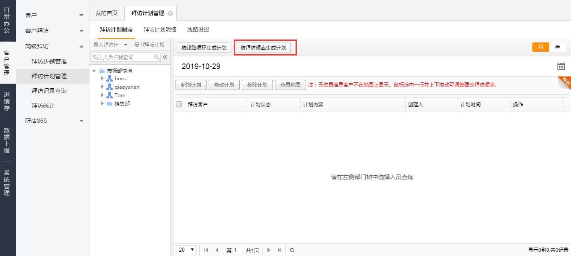Image resolution: width=571 pixels, height=256 pixels.
Task: Refresh the visit plan table
Action: (292, 250)
